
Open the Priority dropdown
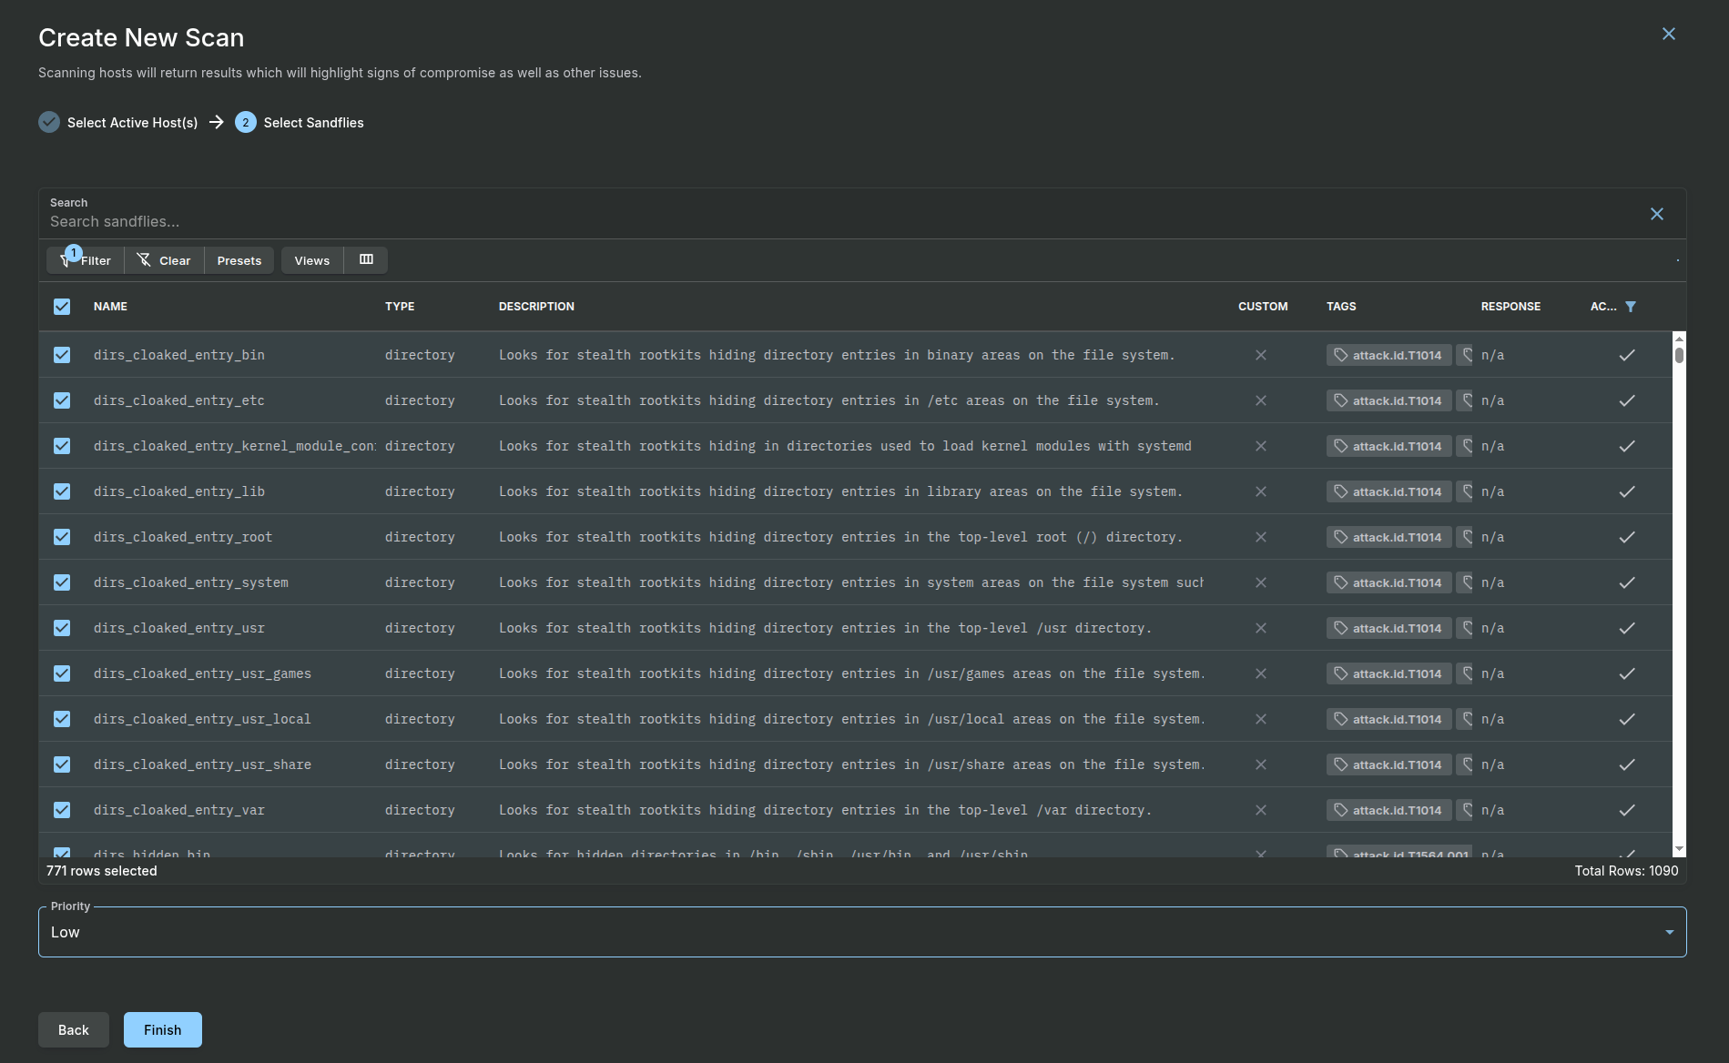click(1669, 931)
